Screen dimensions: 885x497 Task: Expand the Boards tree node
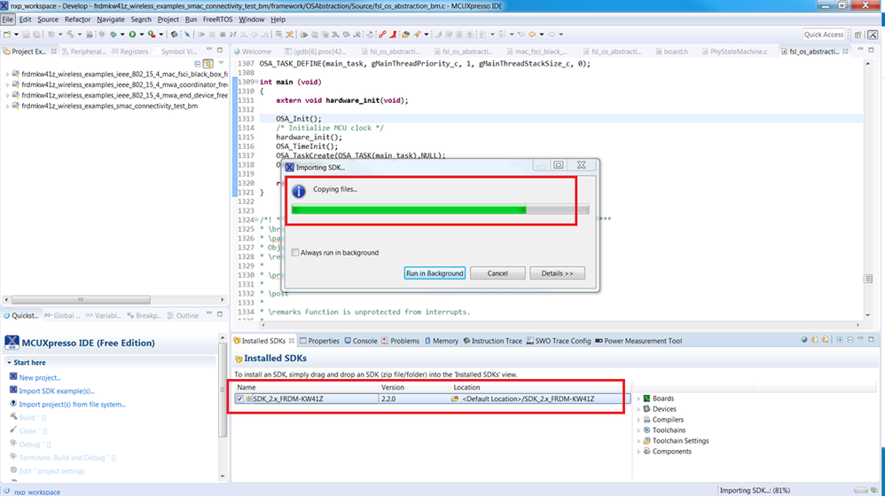[638, 398]
